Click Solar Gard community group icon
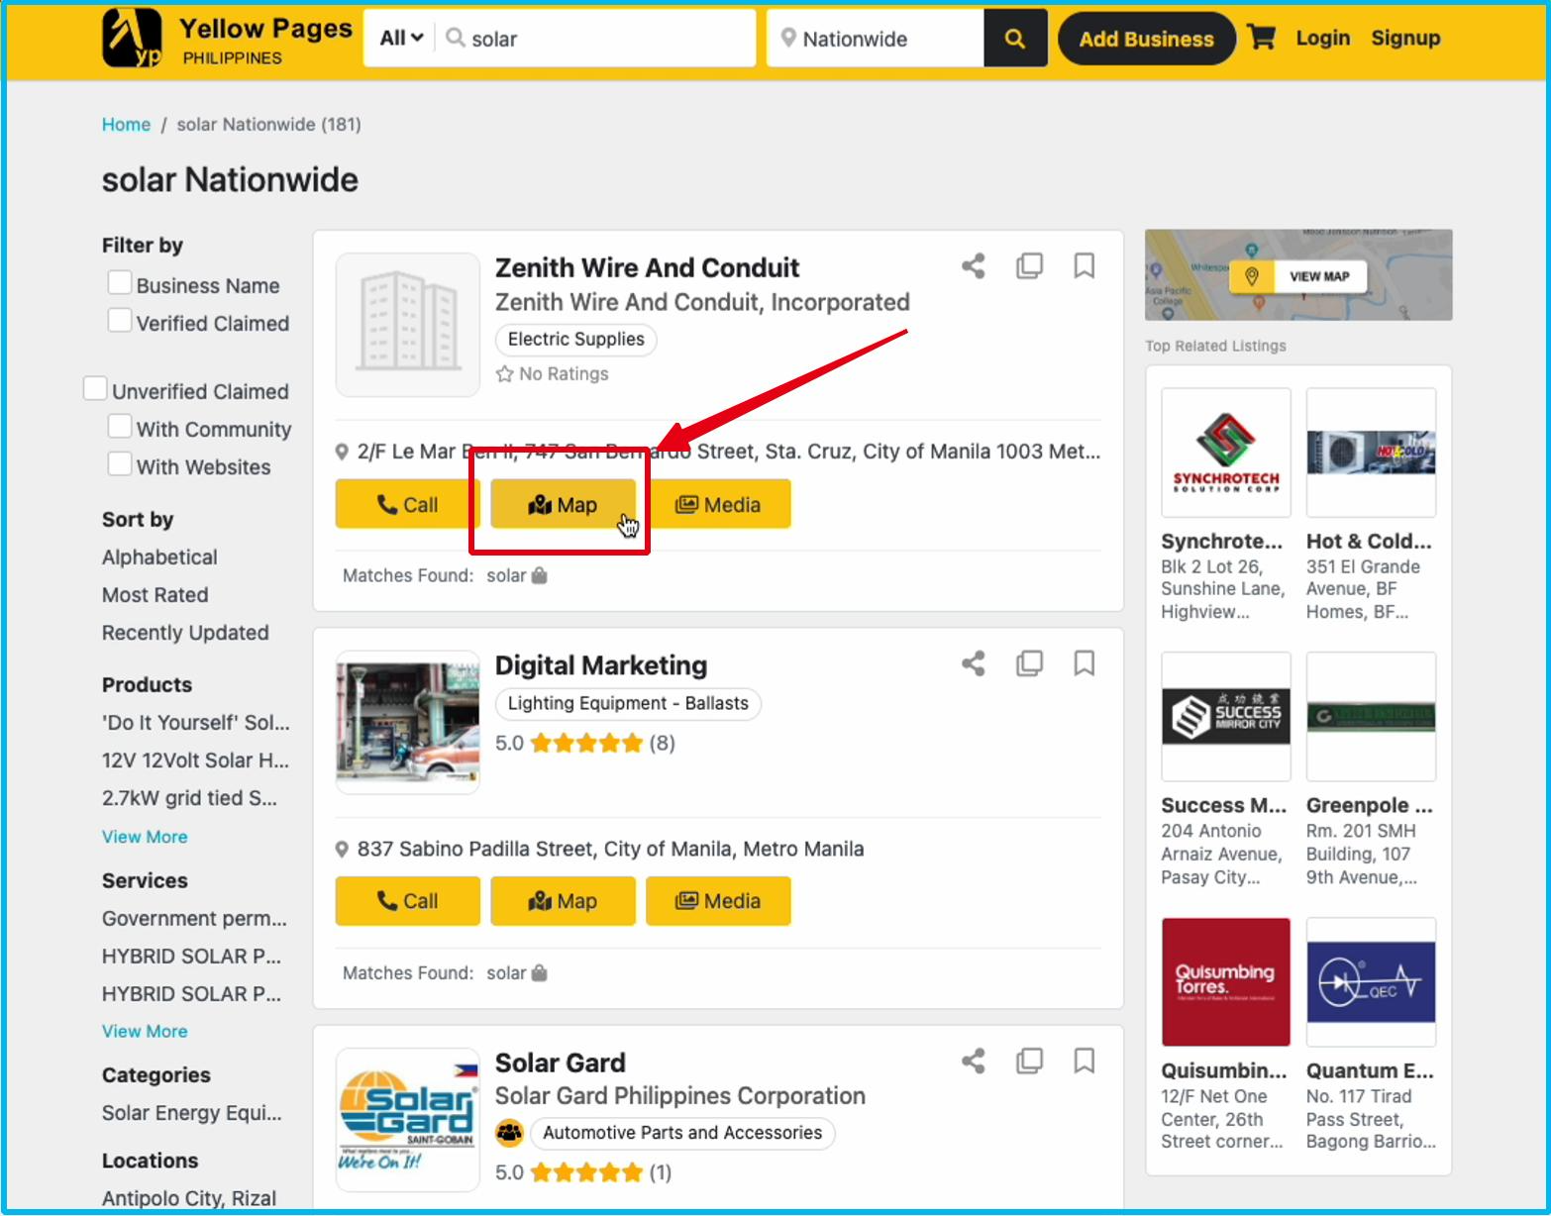The height and width of the screenshot is (1216, 1551). coord(509,1132)
